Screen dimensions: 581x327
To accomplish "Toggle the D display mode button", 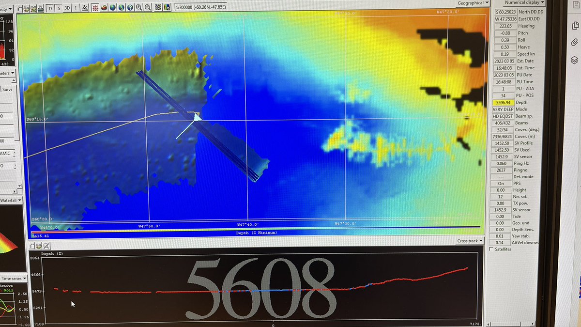I will click(x=50, y=8).
